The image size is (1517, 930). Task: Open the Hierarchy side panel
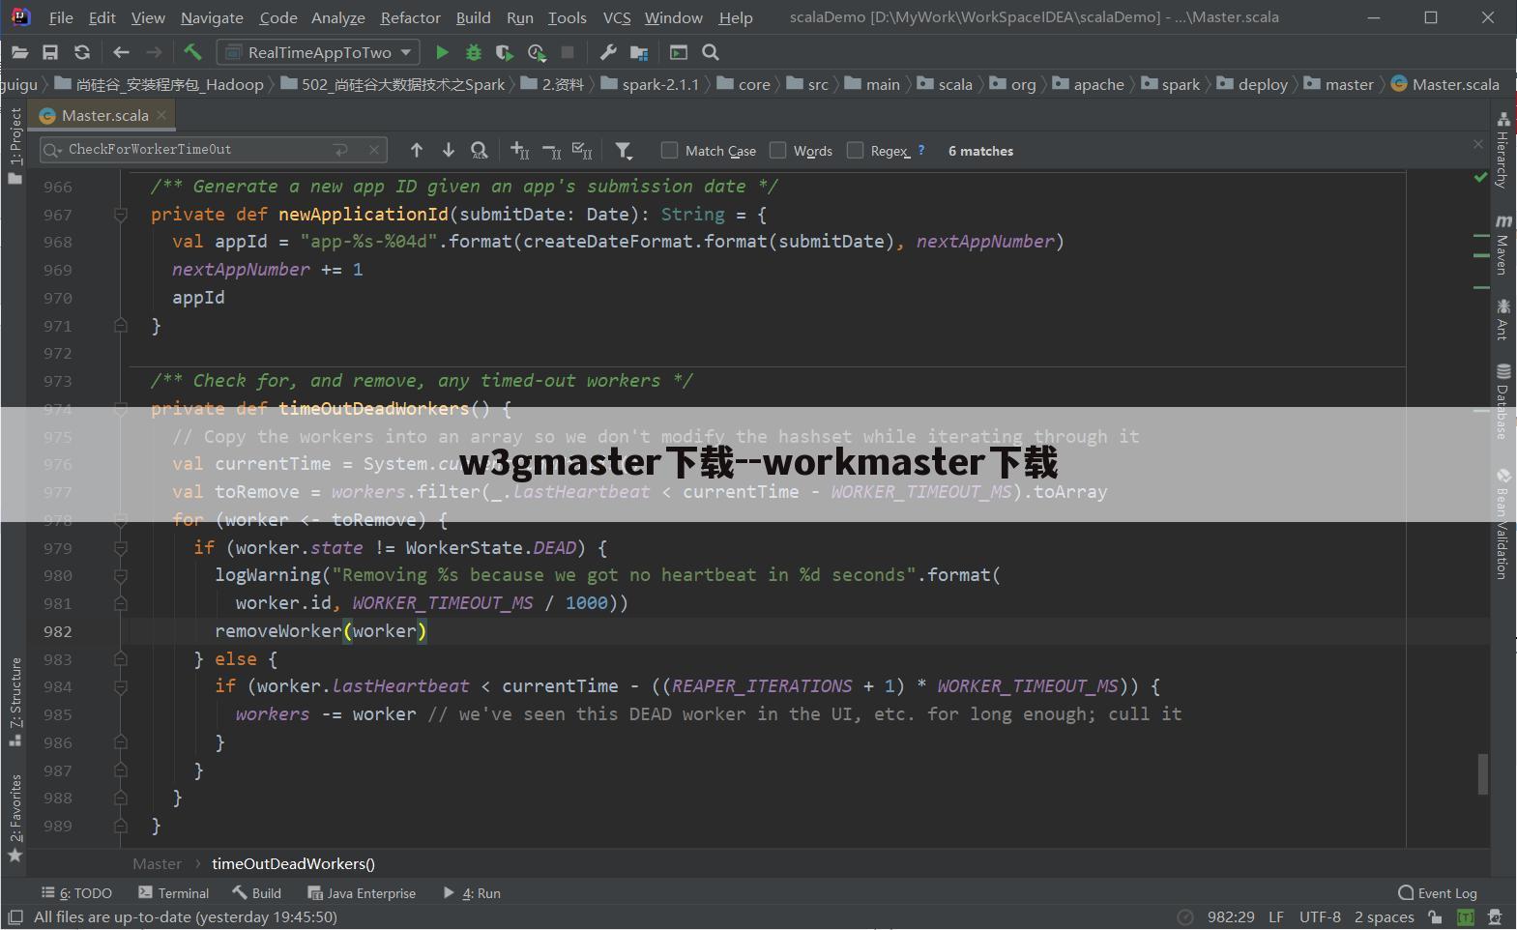(1502, 149)
